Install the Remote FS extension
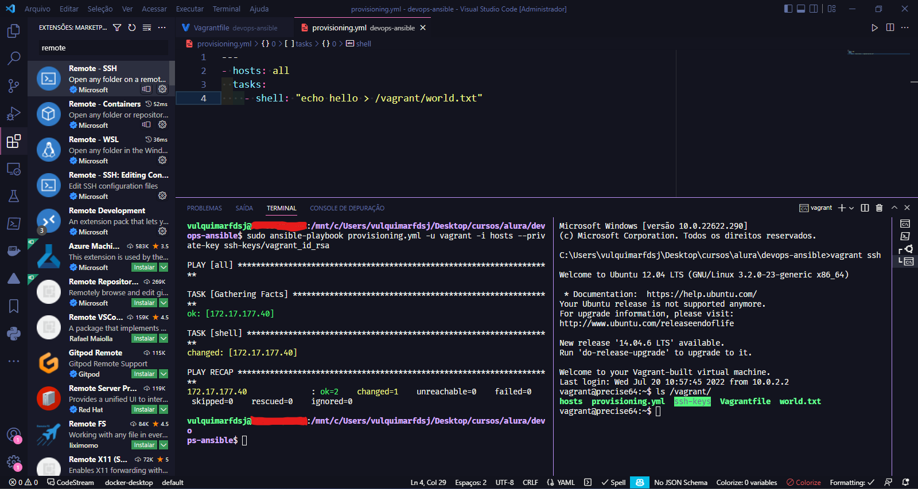This screenshot has height=489, width=918. [145, 445]
